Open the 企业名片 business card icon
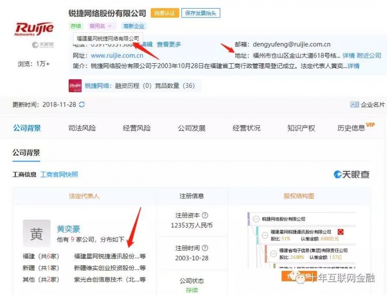Image resolution: width=387 pixels, height=295 pixels. point(355,105)
